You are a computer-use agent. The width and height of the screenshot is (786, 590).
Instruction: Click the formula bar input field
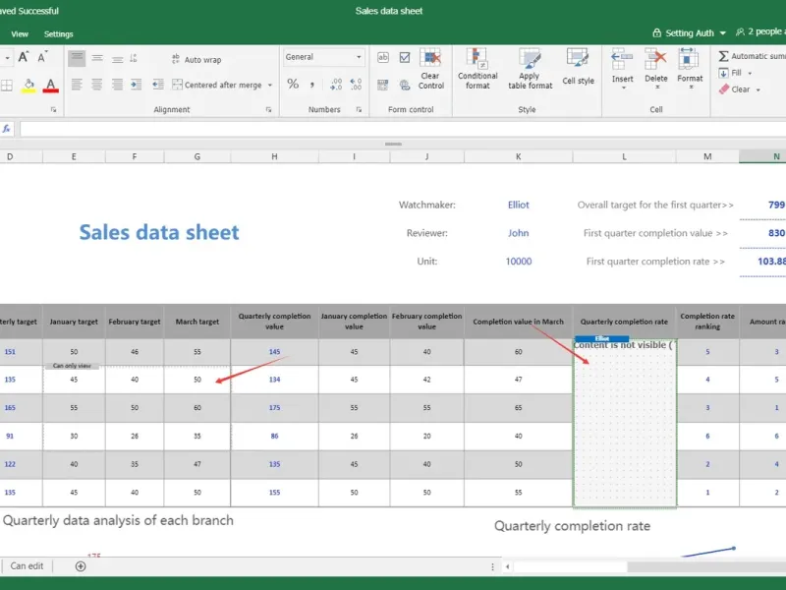[x=393, y=129]
